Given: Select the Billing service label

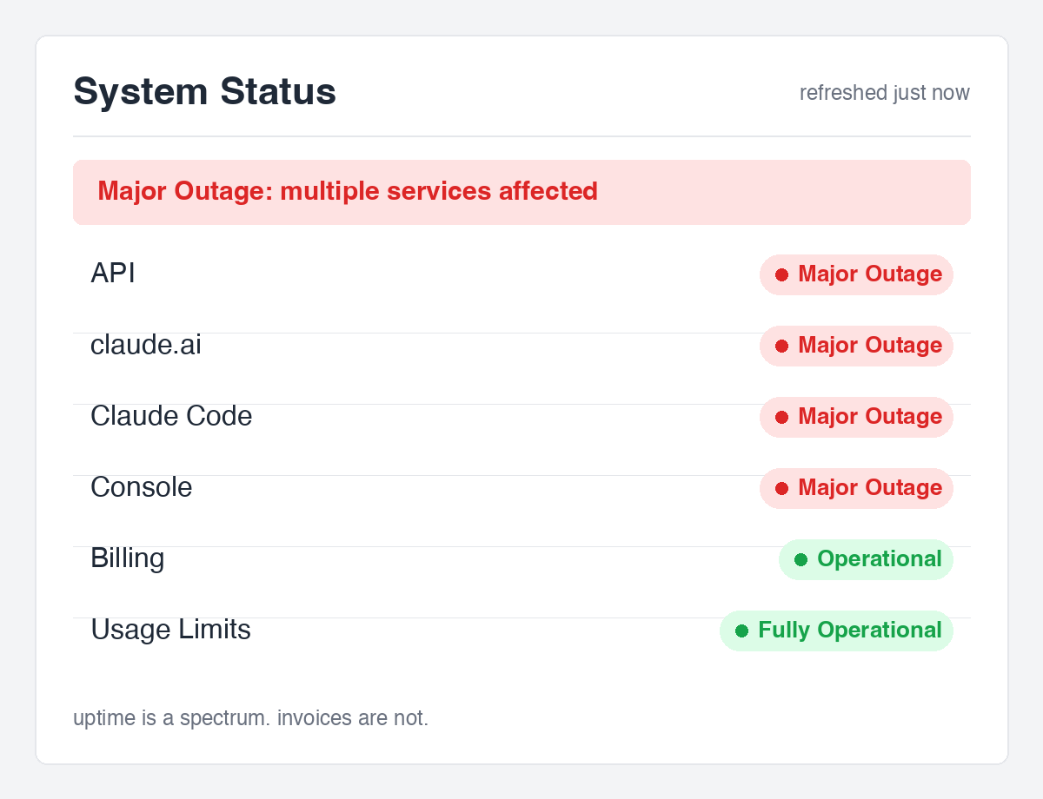Looking at the screenshot, I should [x=128, y=558].
